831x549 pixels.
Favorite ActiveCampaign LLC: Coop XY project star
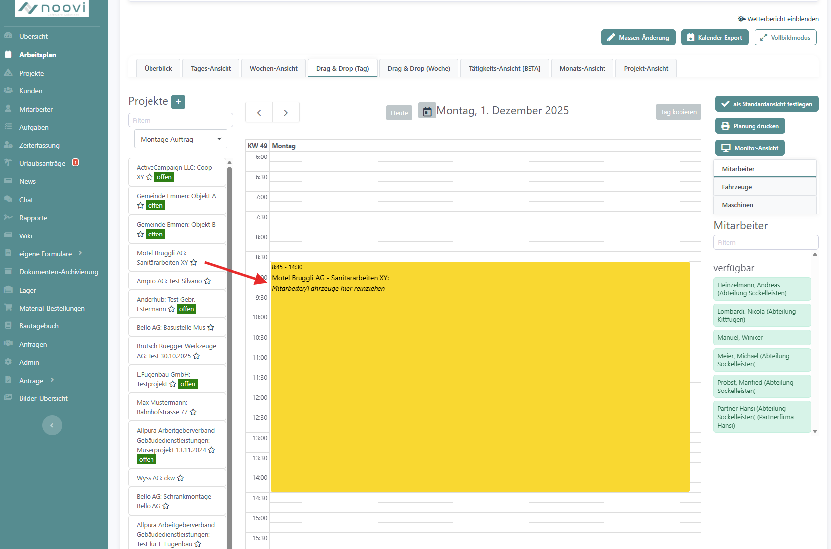tap(150, 177)
